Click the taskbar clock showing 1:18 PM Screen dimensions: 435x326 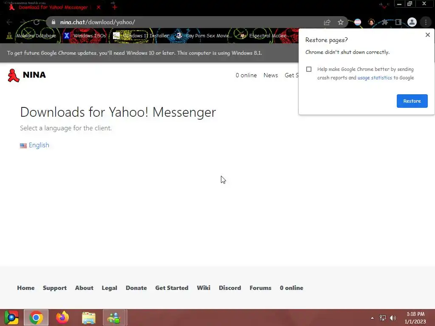(415, 318)
